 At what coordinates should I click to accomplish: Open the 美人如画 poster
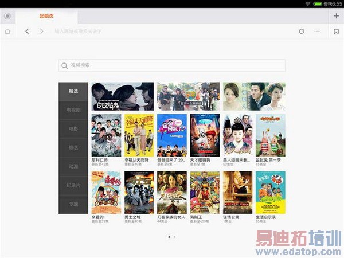click(237, 135)
